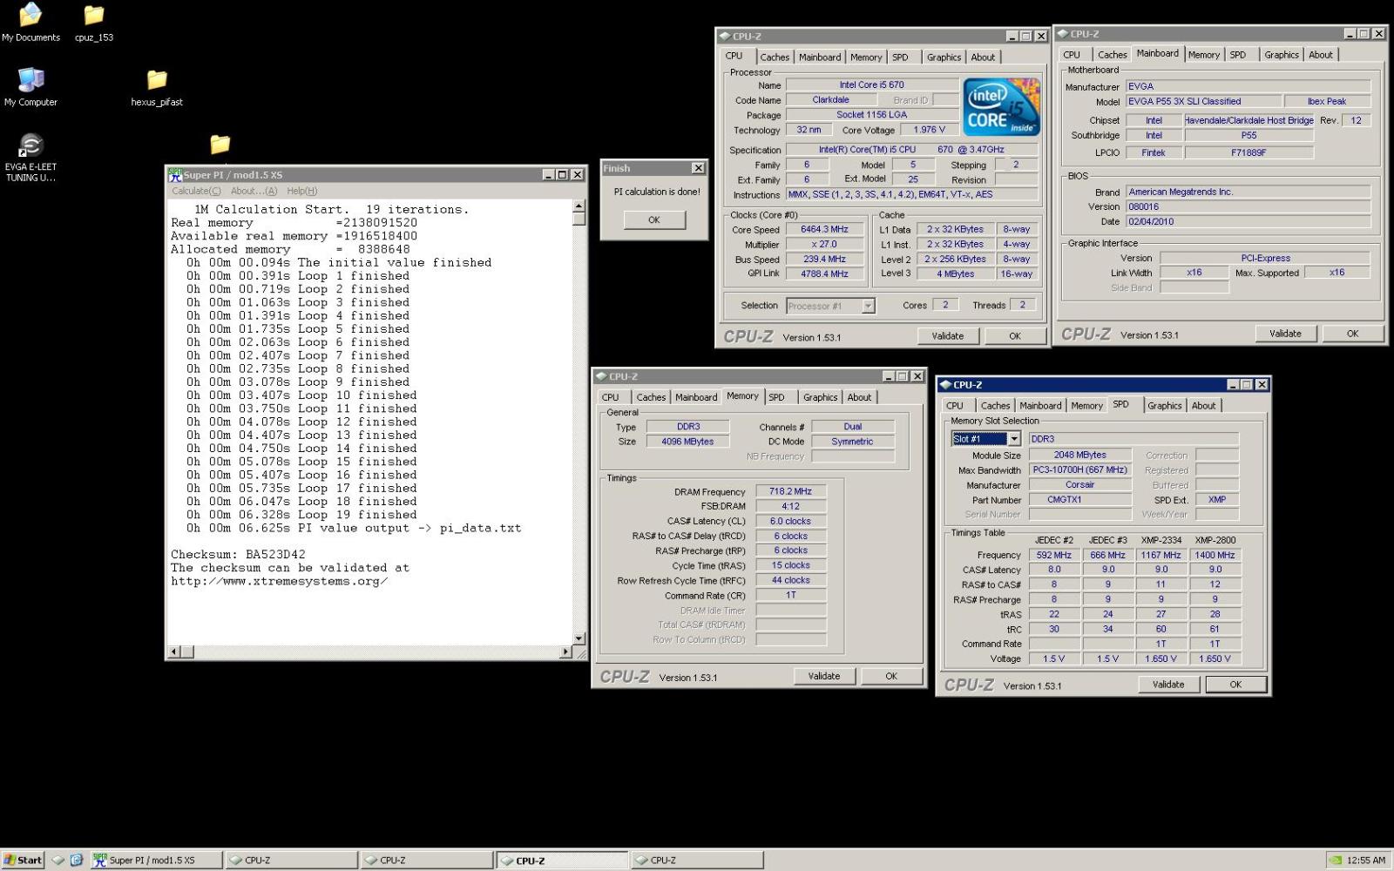Click Validate in the CPU-Z CPU window
The image size is (1394, 871).
tap(948, 336)
